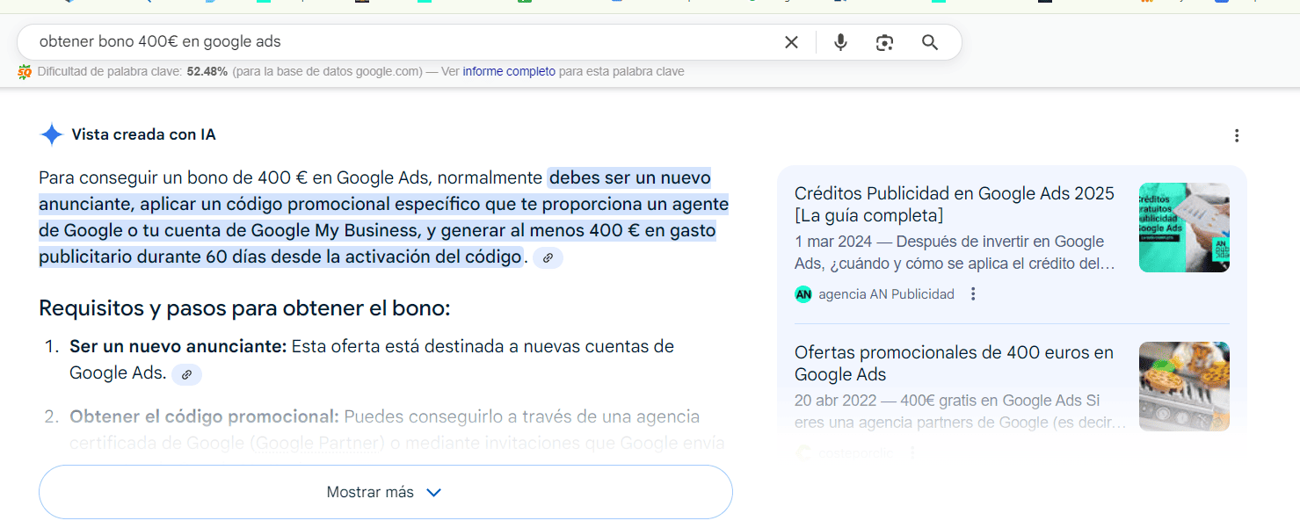Click the waffles thumbnail of Ofertas promocionales

coord(1183,386)
